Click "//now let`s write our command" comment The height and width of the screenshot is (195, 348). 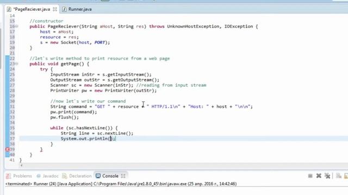(x=88, y=101)
